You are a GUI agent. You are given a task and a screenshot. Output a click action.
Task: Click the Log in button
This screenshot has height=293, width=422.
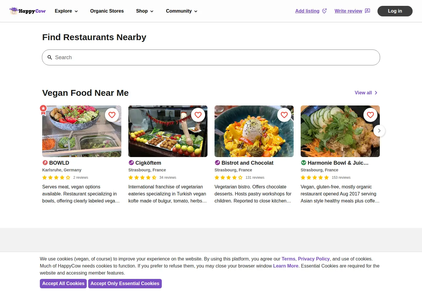coord(395,11)
